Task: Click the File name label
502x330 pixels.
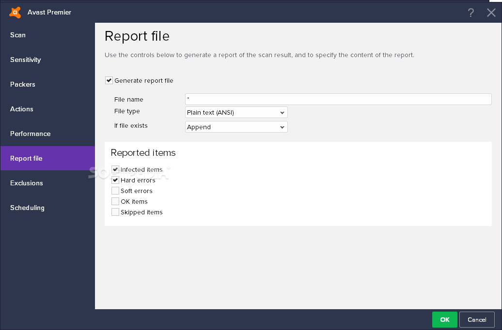Action: tap(129, 100)
